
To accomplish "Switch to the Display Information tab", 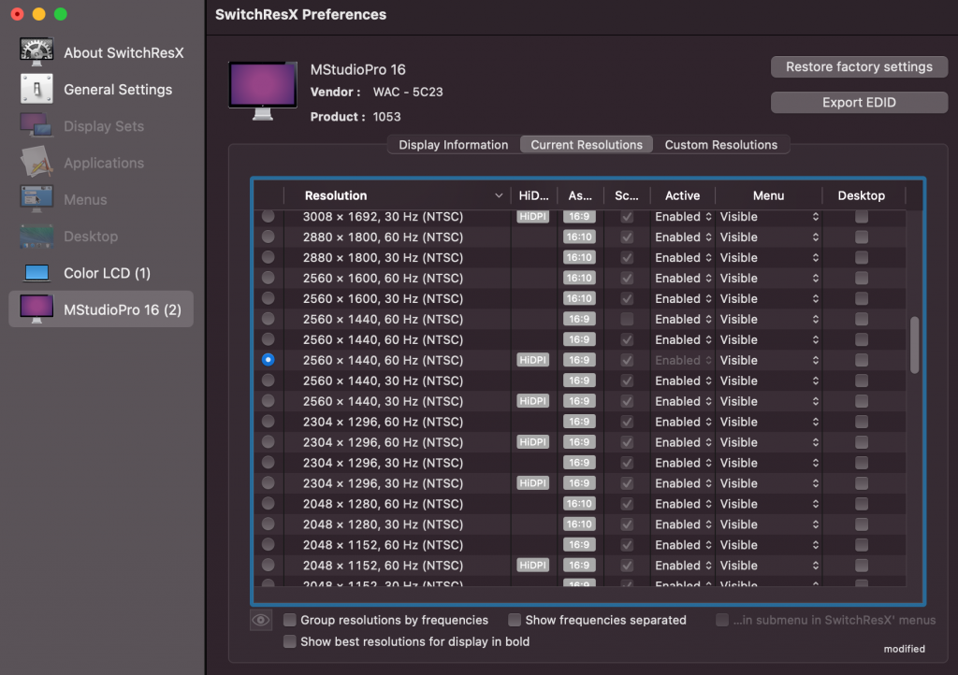I will point(454,145).
